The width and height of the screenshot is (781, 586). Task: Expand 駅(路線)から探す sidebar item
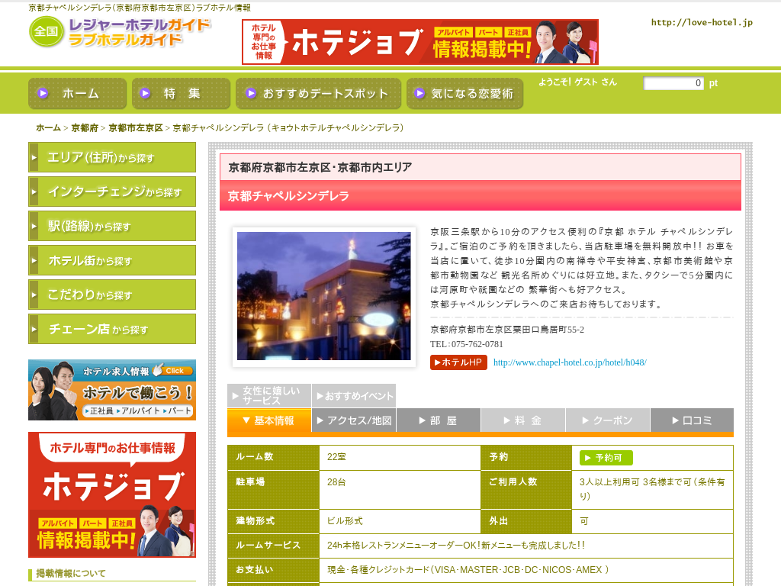coord(112,226)
